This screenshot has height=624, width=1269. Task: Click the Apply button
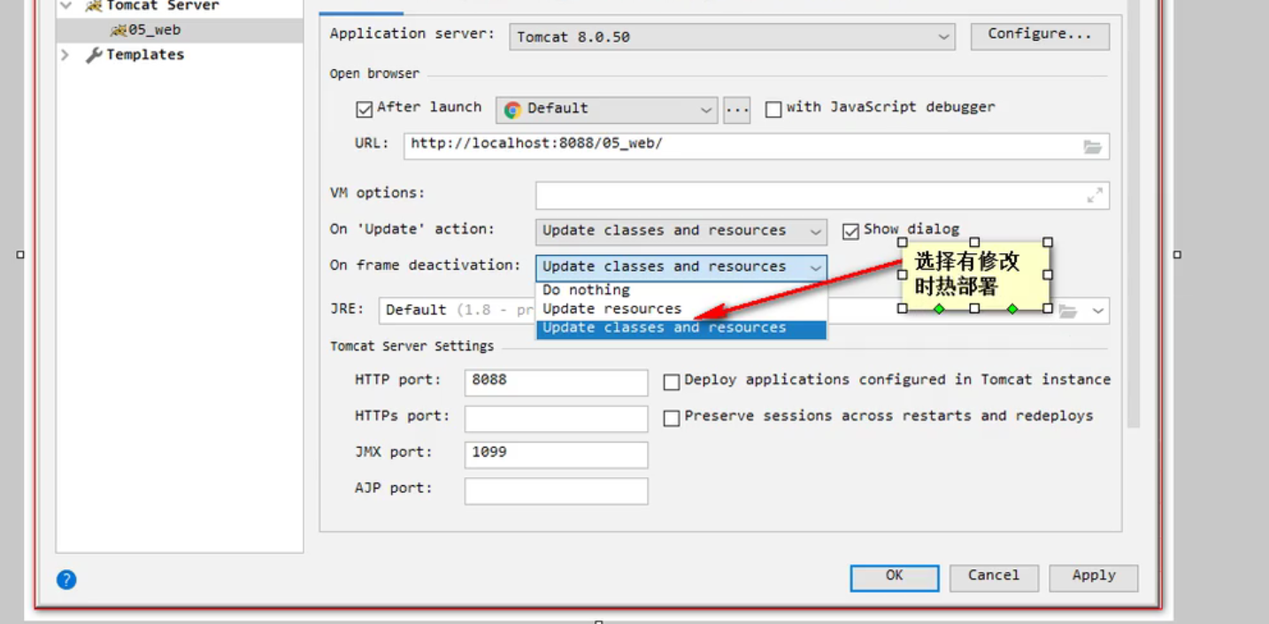1094,577
